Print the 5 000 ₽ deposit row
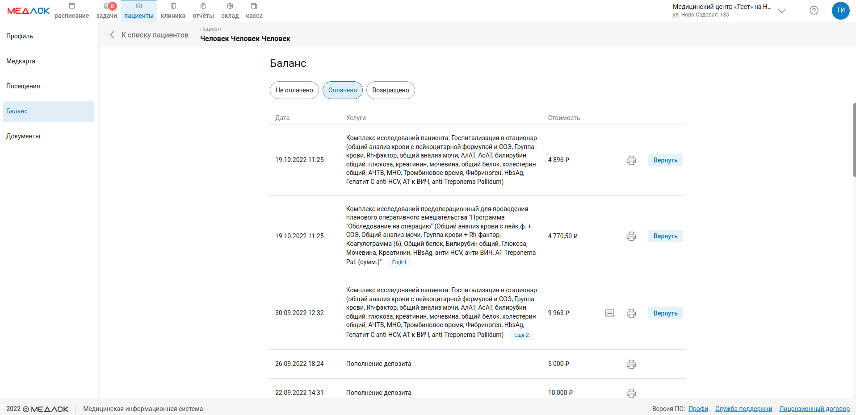This screenshot has height=415, width=856. 631,364
